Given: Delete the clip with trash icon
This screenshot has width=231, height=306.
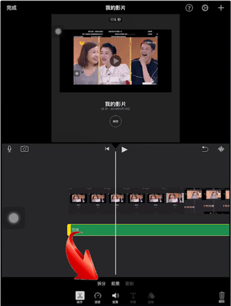Looking at the screenshot, I should click(222, 297).
